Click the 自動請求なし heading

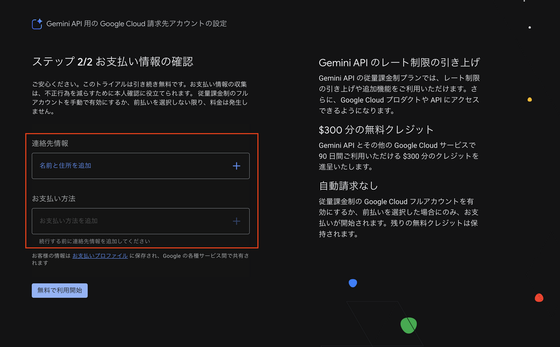(348, 185)
